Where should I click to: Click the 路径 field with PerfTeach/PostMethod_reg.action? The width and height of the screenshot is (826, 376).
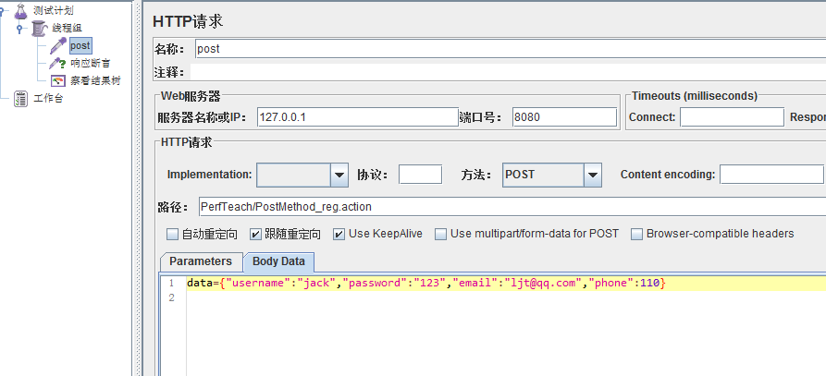512,207
